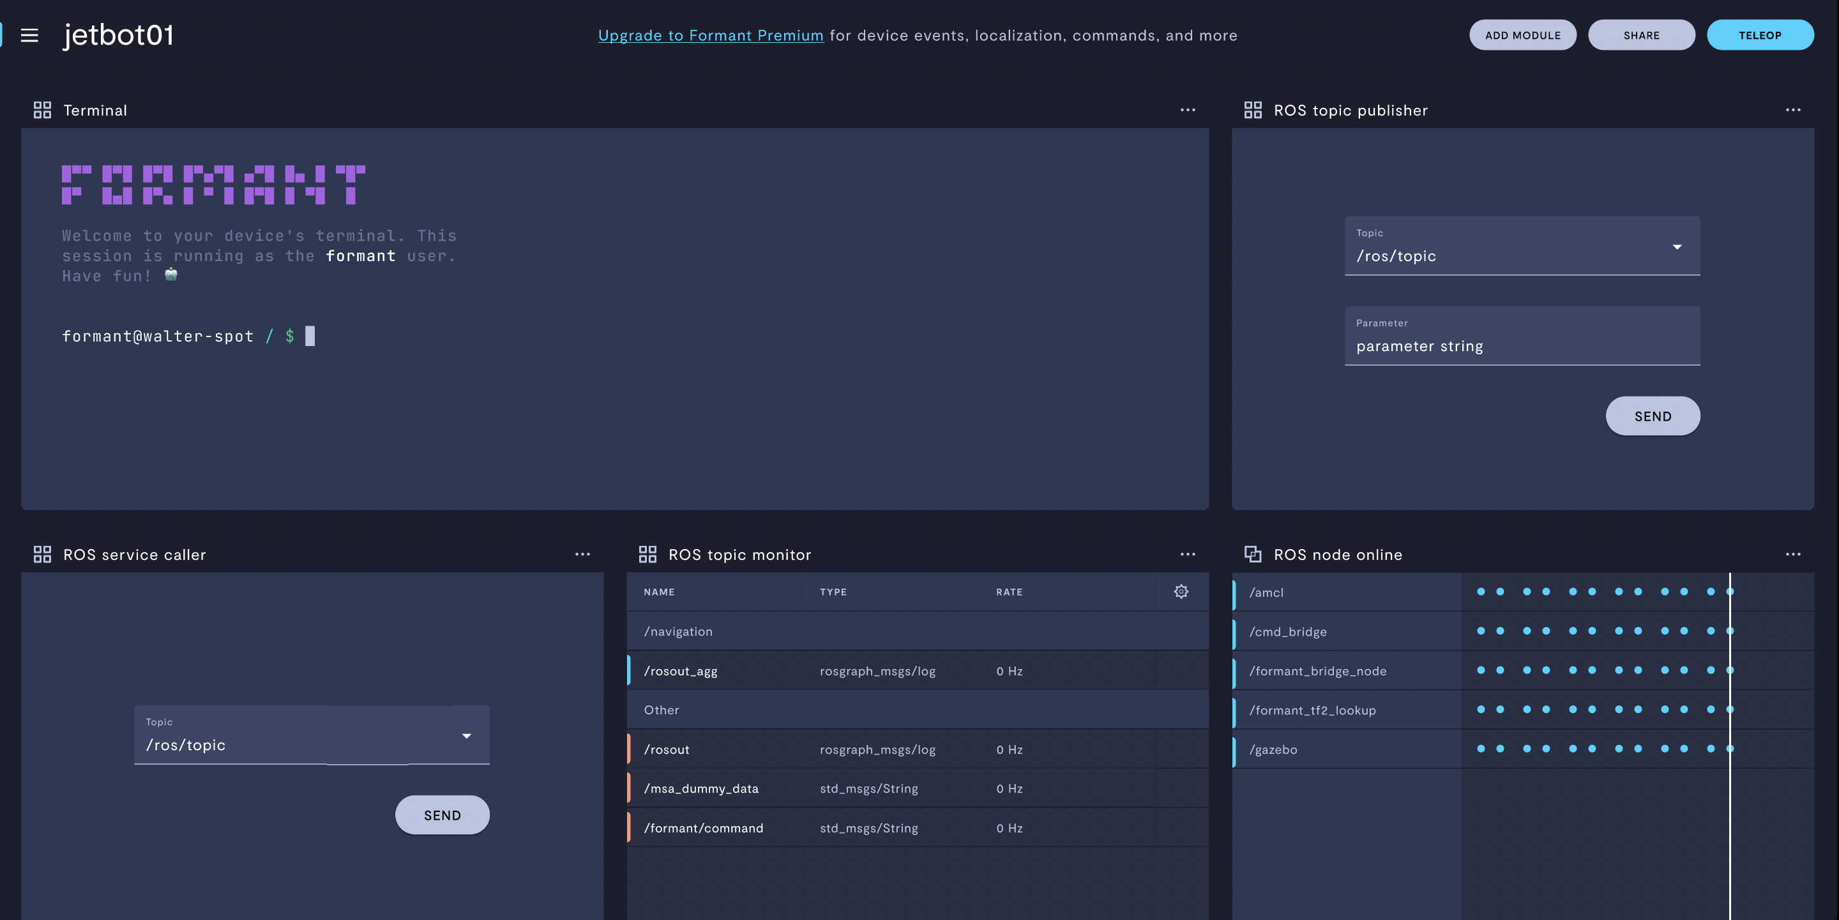Open ROS node online three-dot menu
The height and width of the screenshot is (920, 1839).
pos(1792,554)
